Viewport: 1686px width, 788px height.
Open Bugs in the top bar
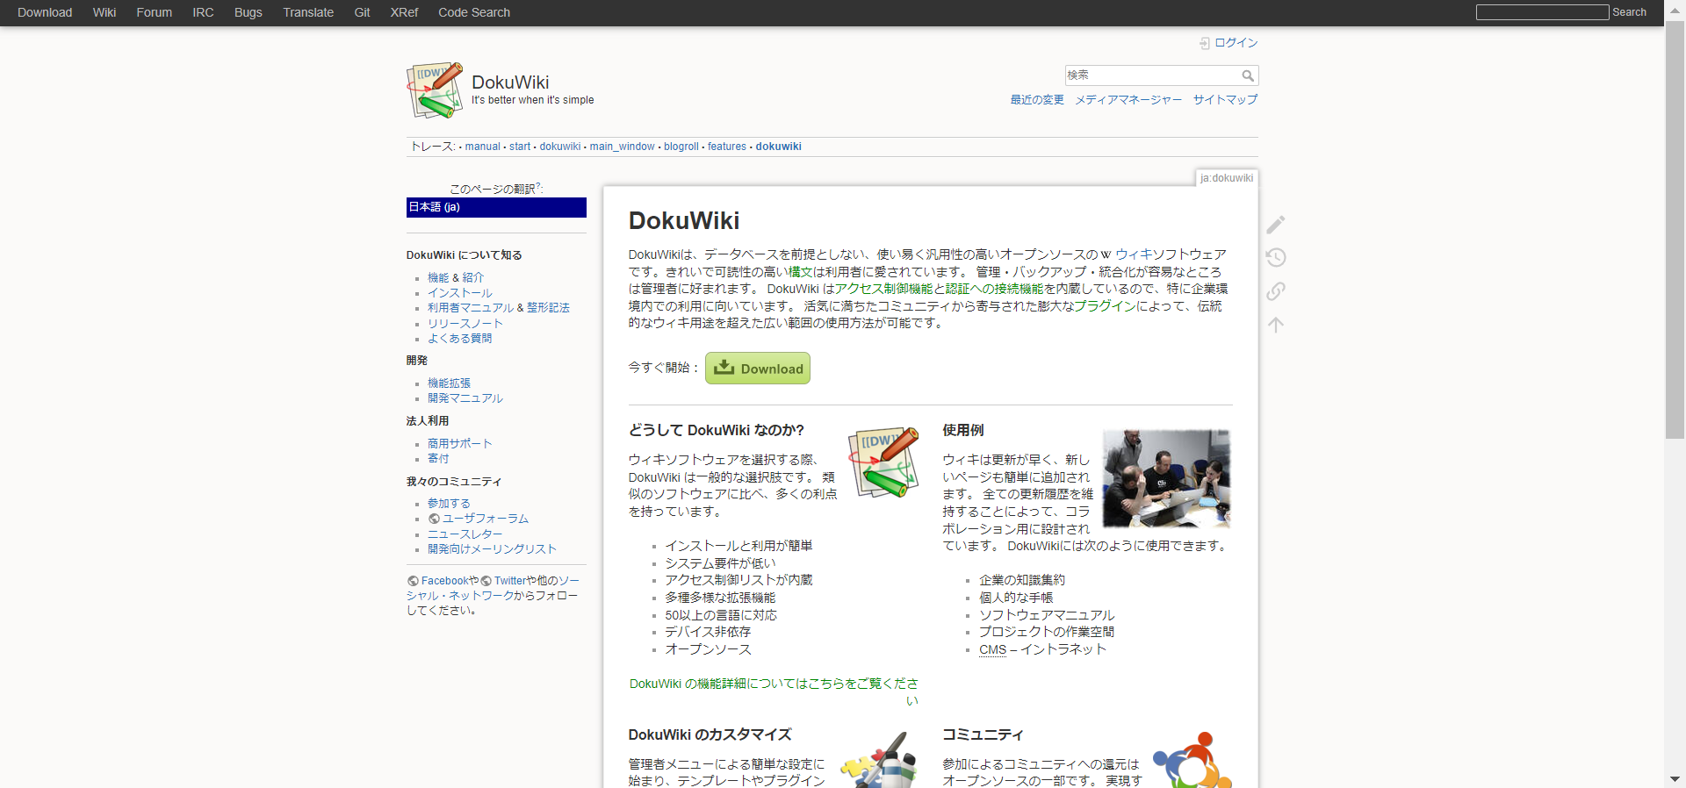click(249, 12)
